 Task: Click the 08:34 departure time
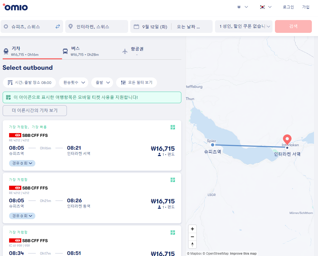point(16,253)
